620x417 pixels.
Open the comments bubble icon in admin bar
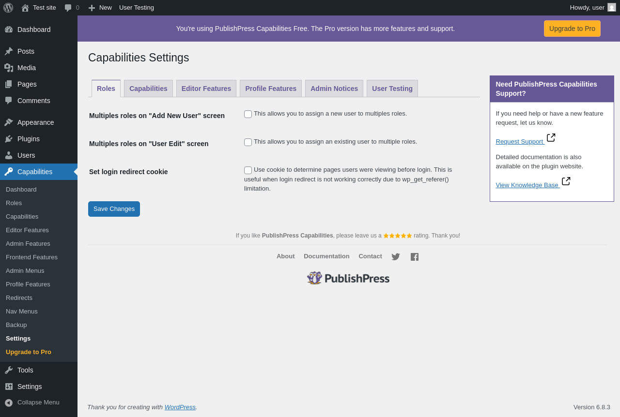pos(68,8)
